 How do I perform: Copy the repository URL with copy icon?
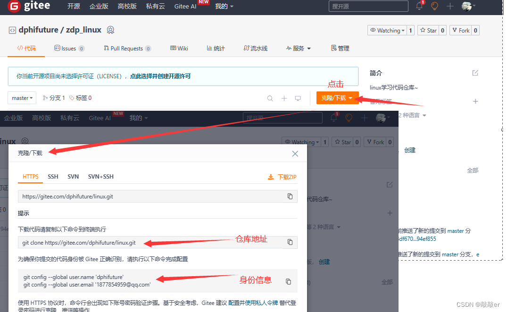click(x=290, y=197)
